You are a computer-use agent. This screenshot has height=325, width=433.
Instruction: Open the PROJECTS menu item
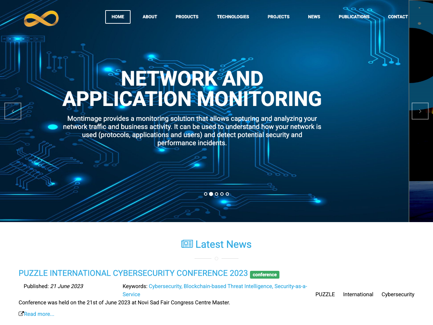pos(278,17)
